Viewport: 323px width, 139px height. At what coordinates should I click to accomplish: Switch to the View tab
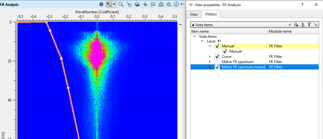point(194,14)
